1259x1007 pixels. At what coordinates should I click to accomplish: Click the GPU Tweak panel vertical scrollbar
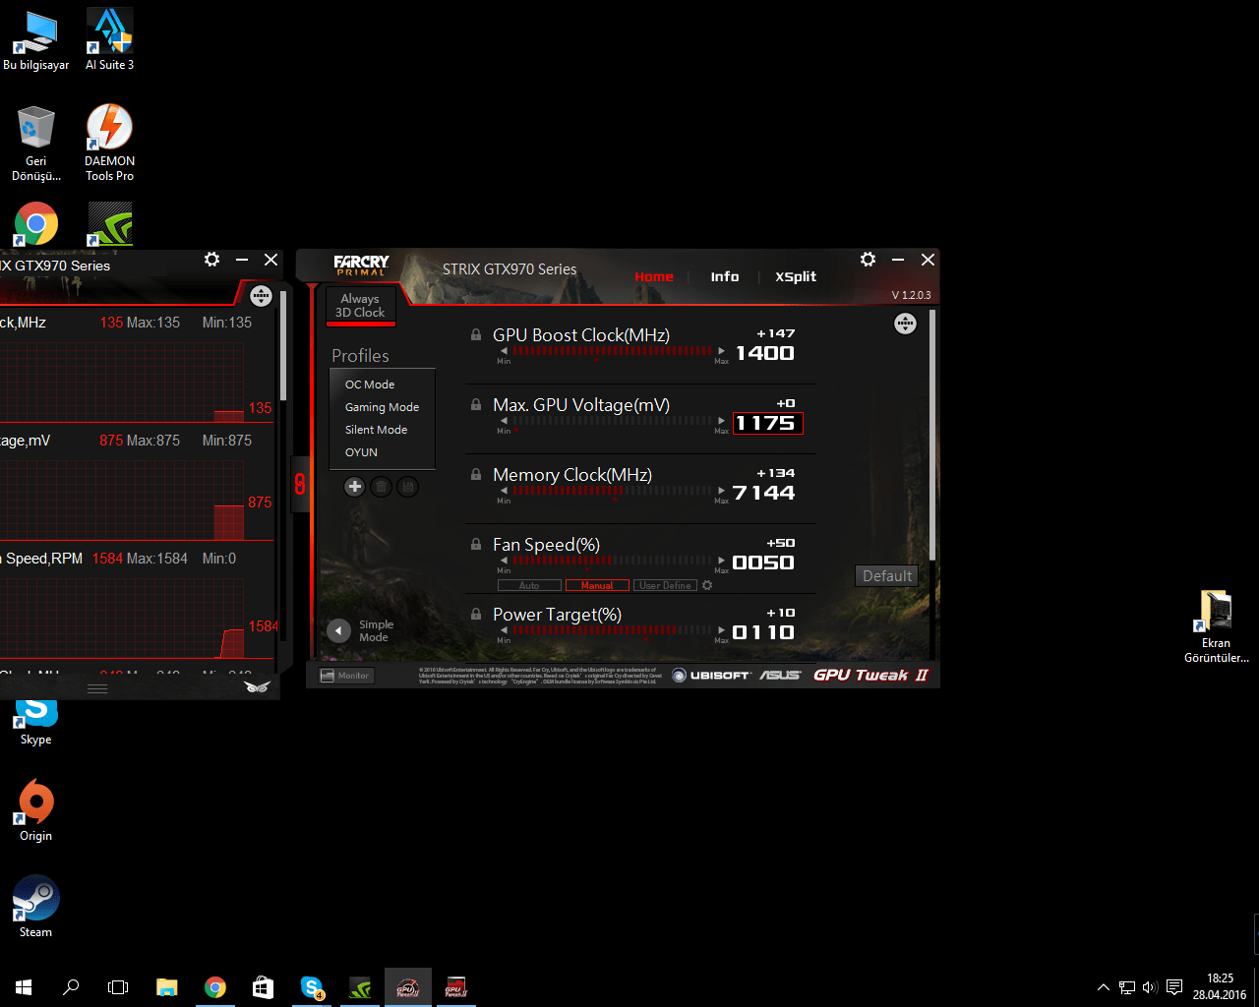[x=931, y=437]
